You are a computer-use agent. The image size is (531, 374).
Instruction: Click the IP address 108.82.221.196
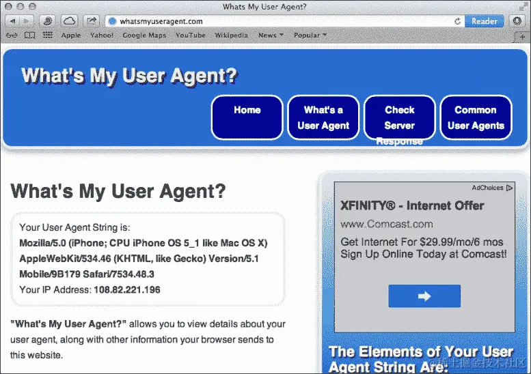(127, 290)
